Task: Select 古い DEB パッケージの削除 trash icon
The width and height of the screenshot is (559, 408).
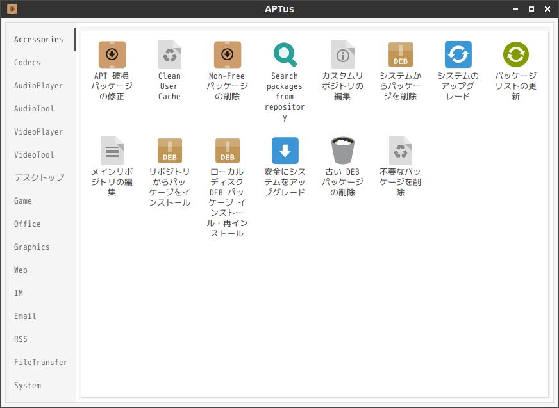Action: coord(342,151)
